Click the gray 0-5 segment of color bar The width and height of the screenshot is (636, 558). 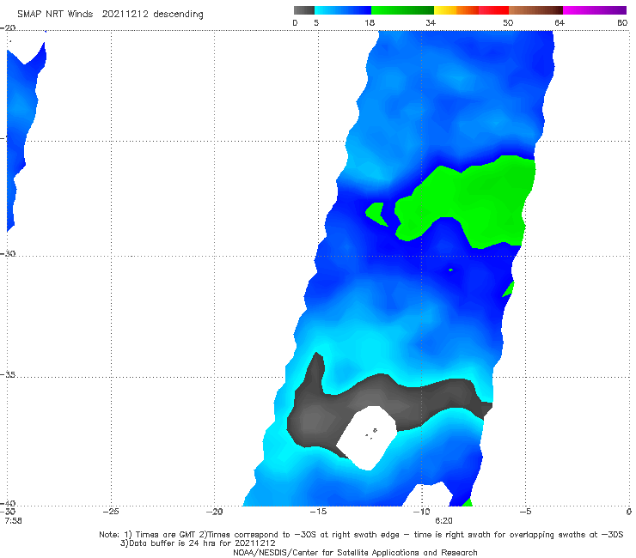[x=304, y=10]
